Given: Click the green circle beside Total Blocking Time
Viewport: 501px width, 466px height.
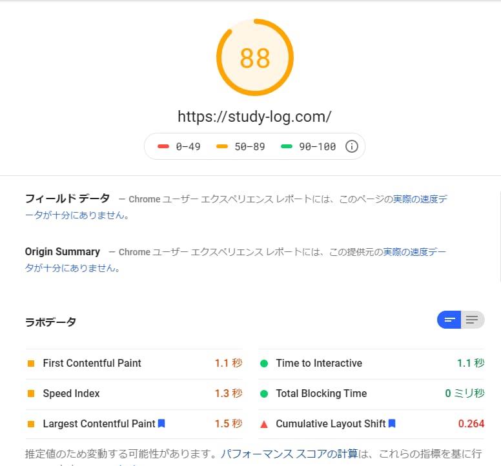Looking at the screenshot, I should pyautogui.click(x=264, y=394).
